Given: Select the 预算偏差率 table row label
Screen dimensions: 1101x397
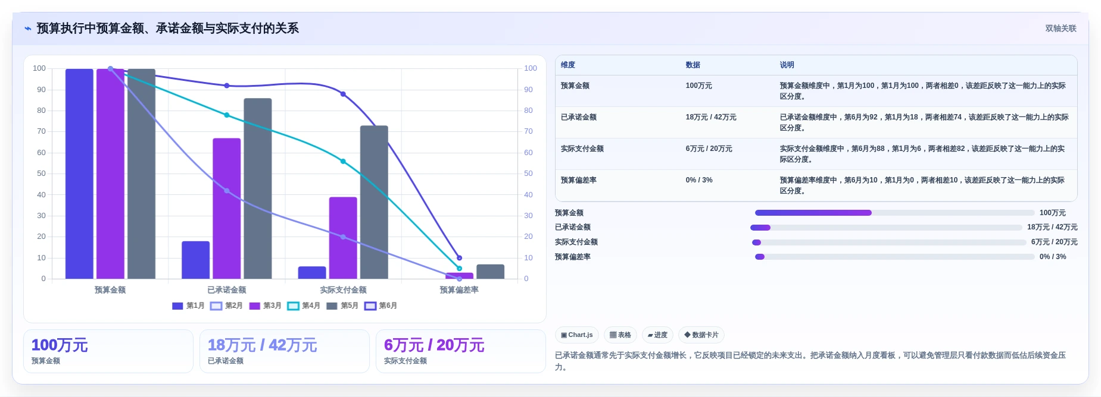Looking at the screenshot, I should click(579, 180).
